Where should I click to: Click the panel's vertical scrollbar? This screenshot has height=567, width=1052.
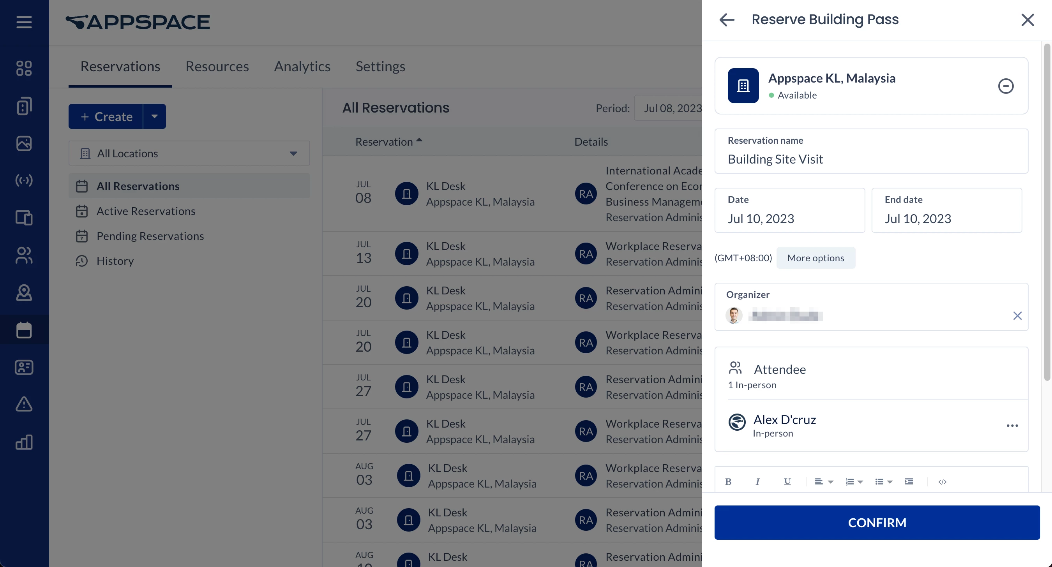pos(1046,212)
